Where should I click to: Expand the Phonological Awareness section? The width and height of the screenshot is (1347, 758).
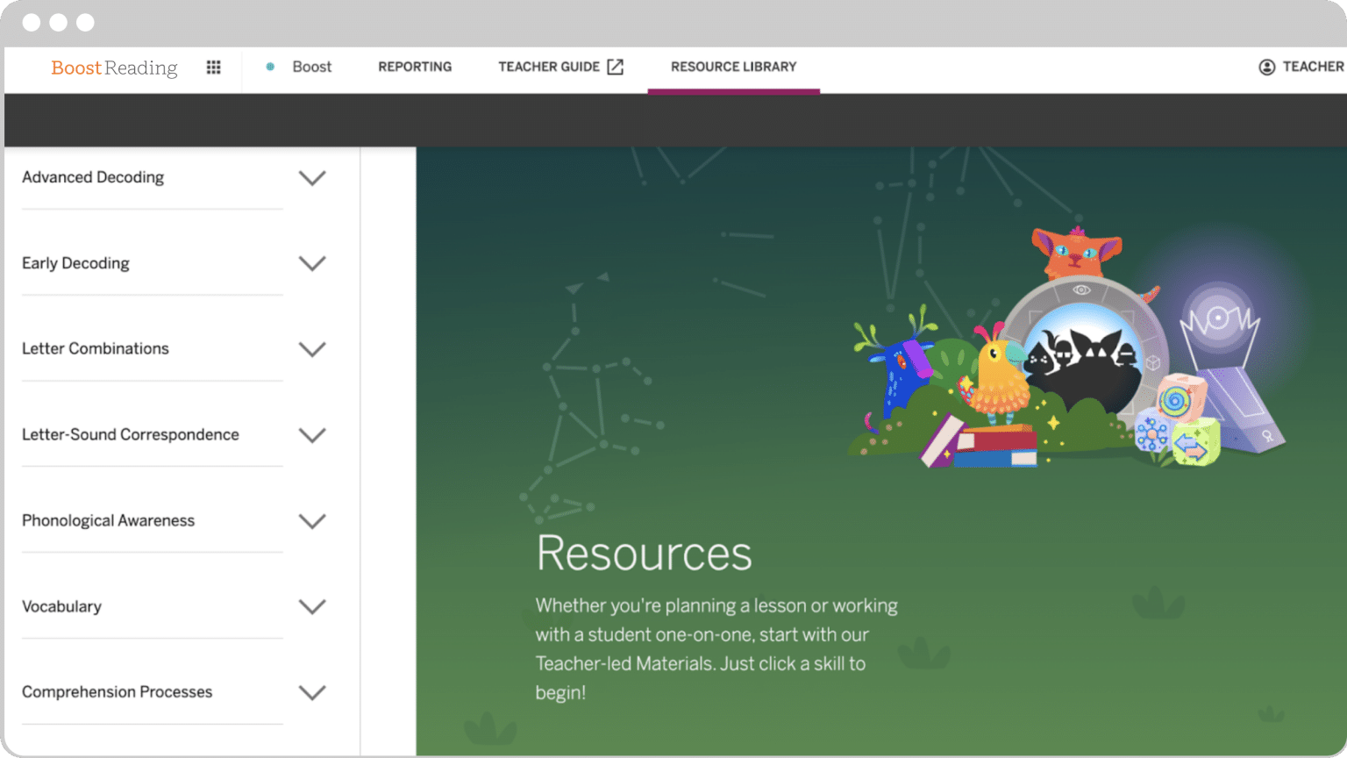312,520
